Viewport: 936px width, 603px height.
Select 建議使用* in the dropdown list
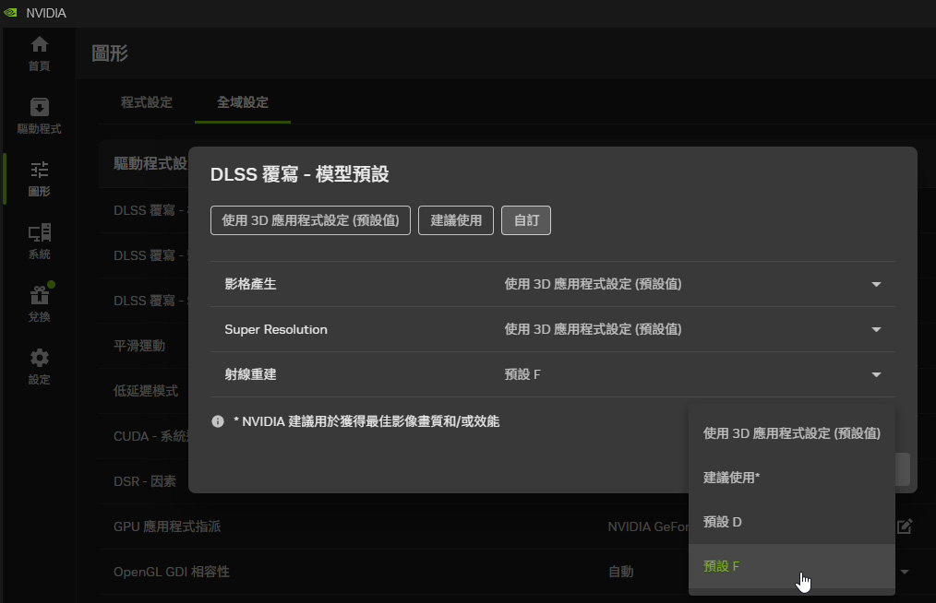point(792,478)
